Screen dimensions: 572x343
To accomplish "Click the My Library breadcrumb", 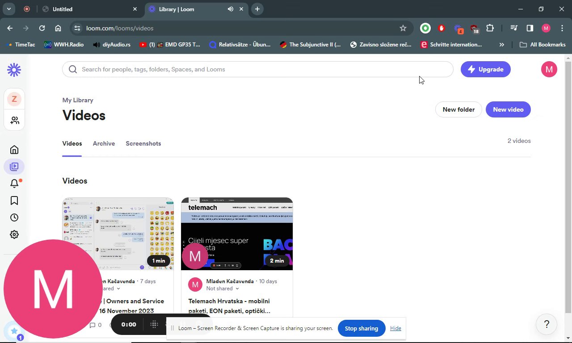I will pyautogui.click(x=78, y=100).
